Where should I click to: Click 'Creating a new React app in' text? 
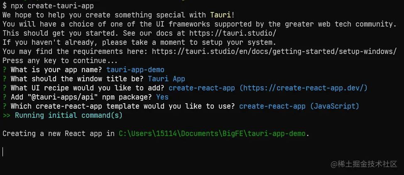[59, 134]
